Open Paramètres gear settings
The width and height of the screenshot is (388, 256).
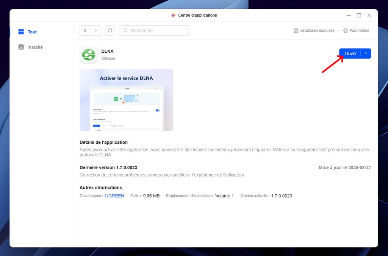click(356, 31)
